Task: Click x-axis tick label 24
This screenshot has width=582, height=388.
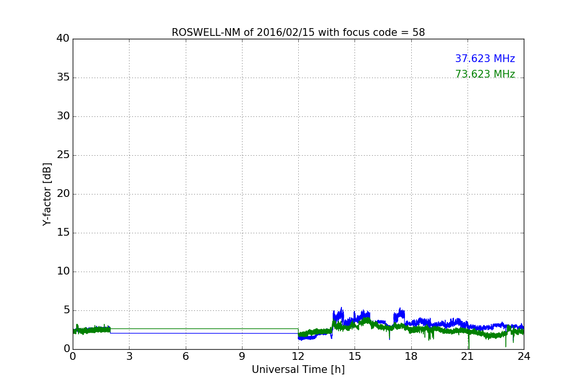Action: click(x=524, y=356)
